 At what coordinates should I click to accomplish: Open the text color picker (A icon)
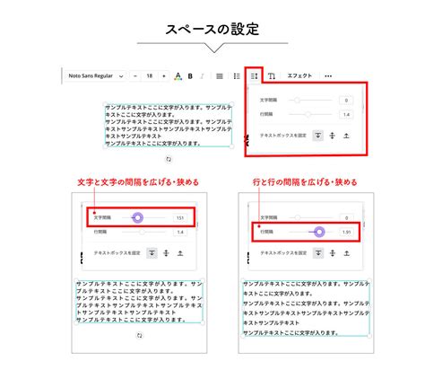click(x=178, y=76)
